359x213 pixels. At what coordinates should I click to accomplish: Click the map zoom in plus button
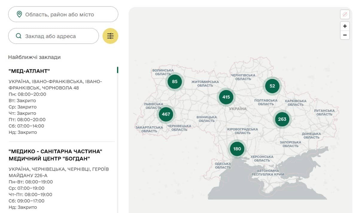pos(345,26)
